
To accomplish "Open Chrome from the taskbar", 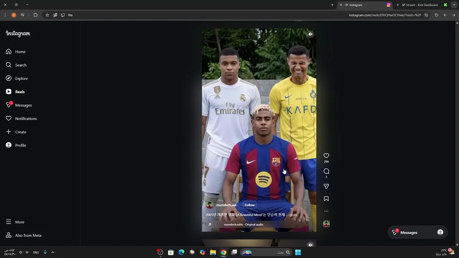I will click(223, 252).
